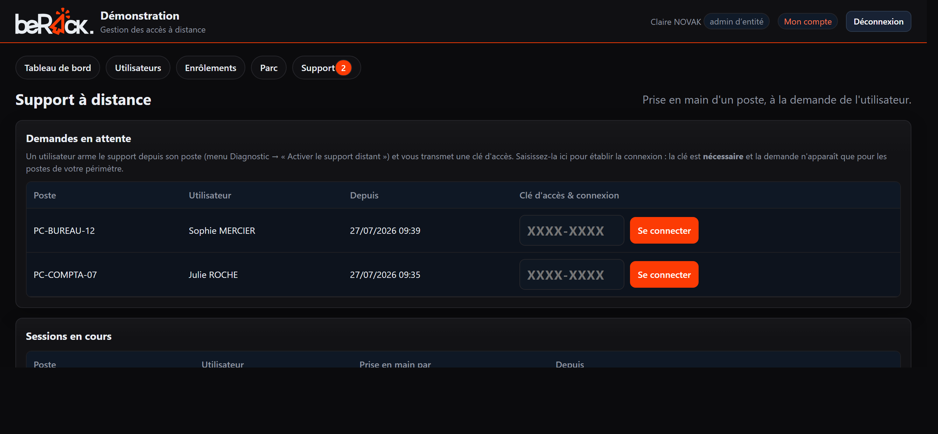Image resolution: width=938 pixels, height=434 pixels.
Task: Select the user name Julie ROCHE
Action: [213, 274]
